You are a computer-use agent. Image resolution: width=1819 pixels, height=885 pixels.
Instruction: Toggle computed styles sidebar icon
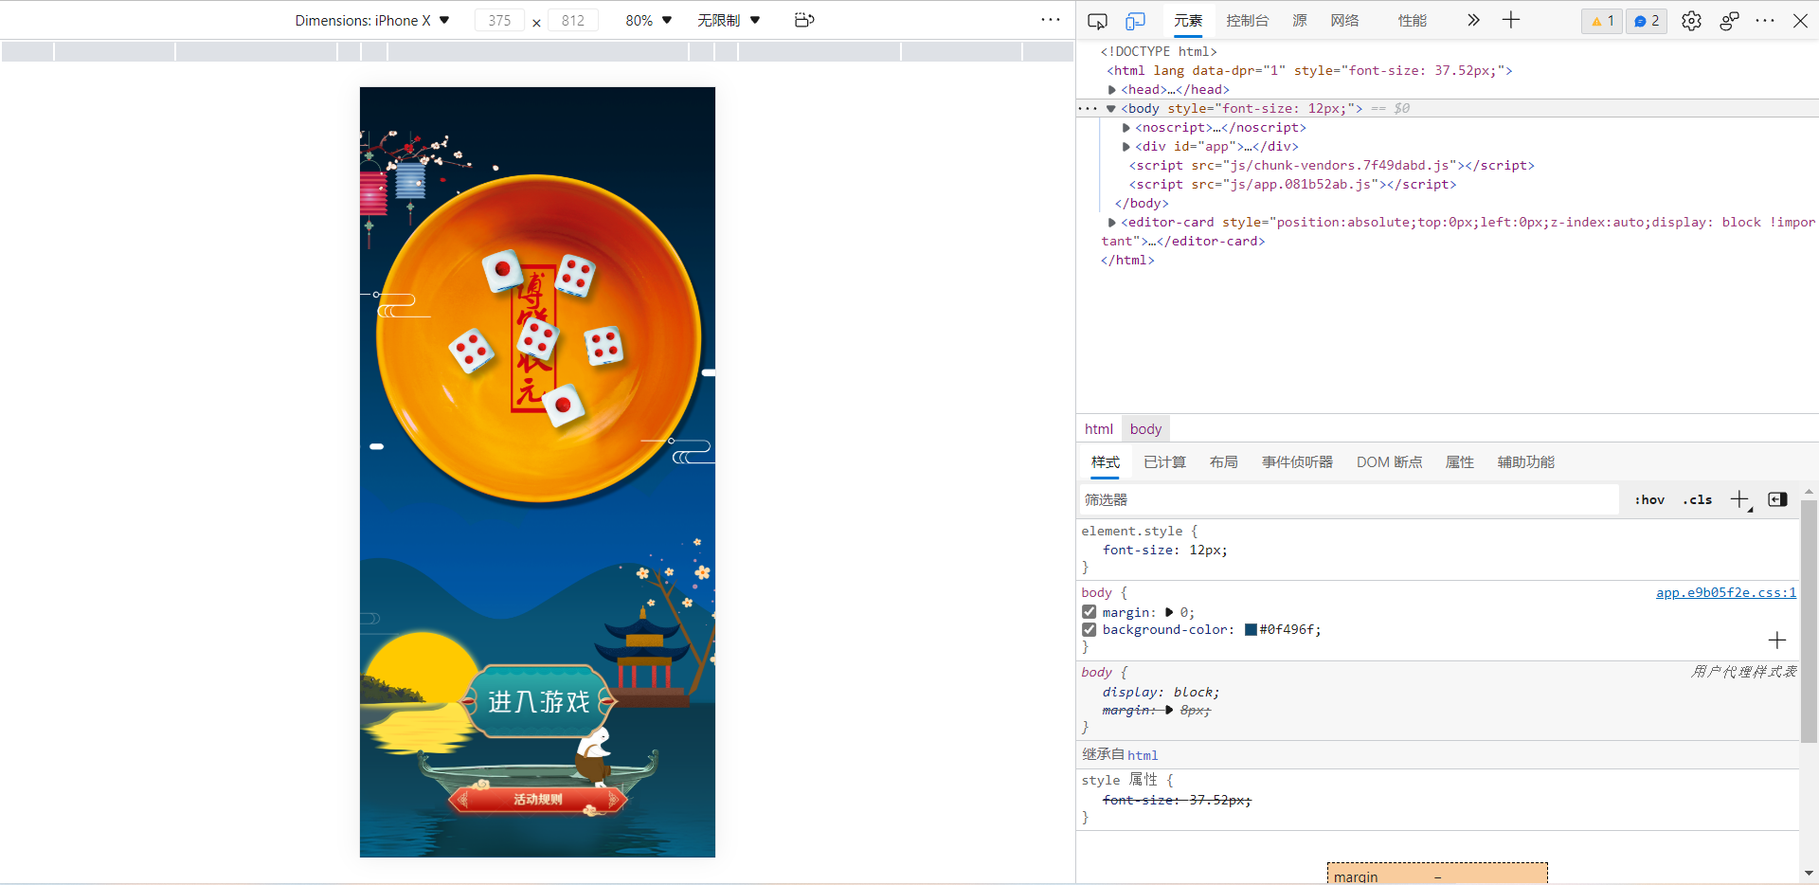coord(1777,499)
